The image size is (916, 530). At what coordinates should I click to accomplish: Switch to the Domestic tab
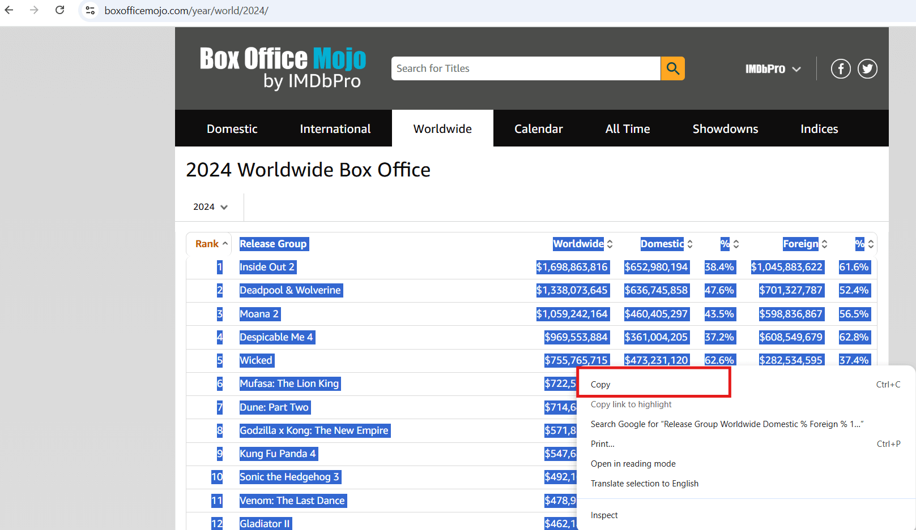[232, 128]
